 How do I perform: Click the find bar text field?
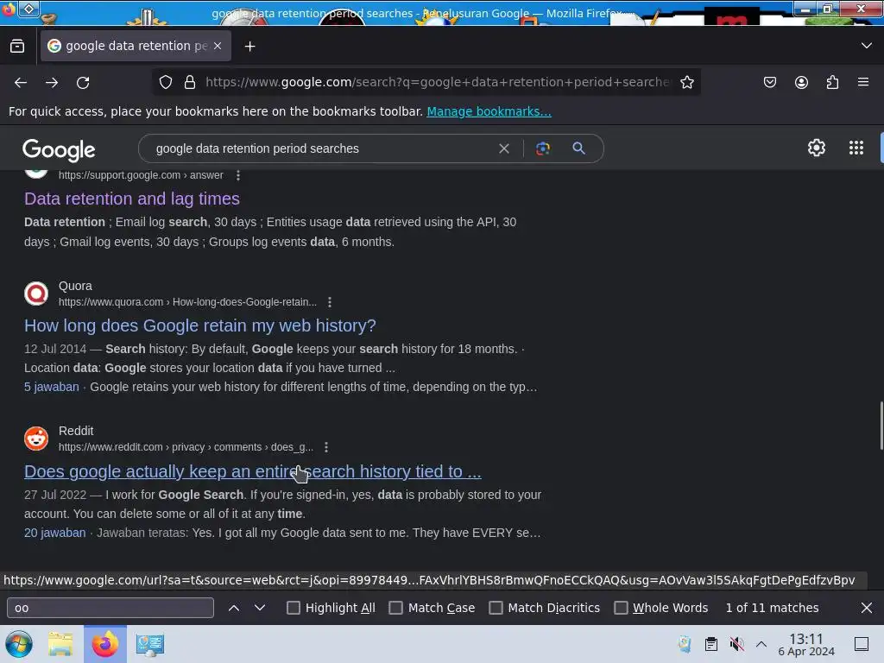110,609
